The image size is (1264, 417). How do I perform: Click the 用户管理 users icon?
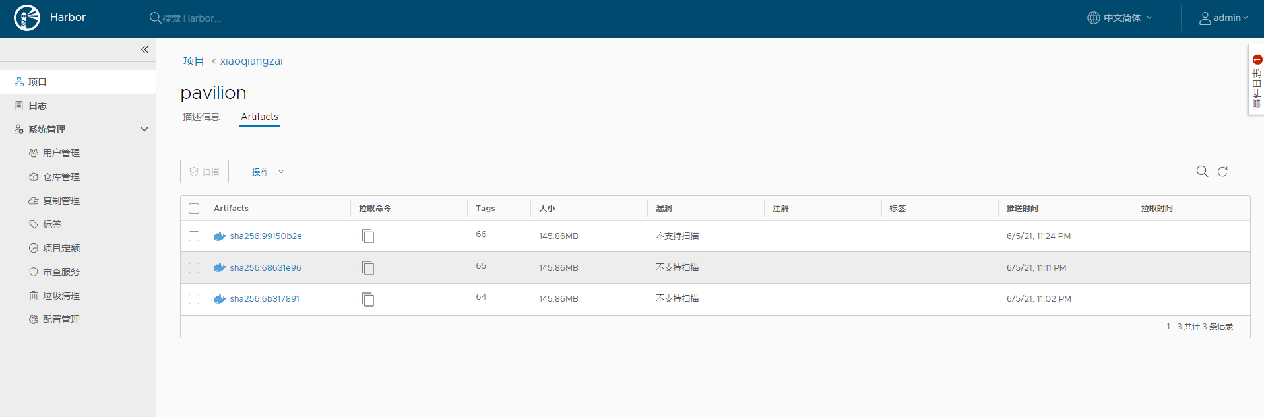point(34,153)
